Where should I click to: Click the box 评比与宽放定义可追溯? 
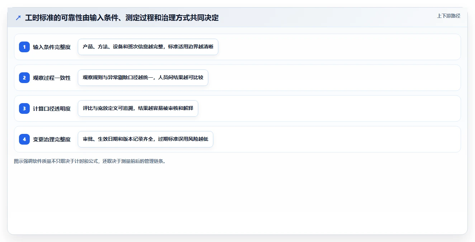pos(138,108)
